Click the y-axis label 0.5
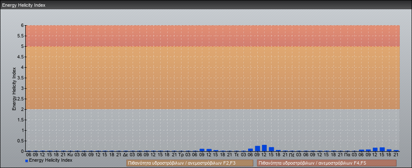 21,141
